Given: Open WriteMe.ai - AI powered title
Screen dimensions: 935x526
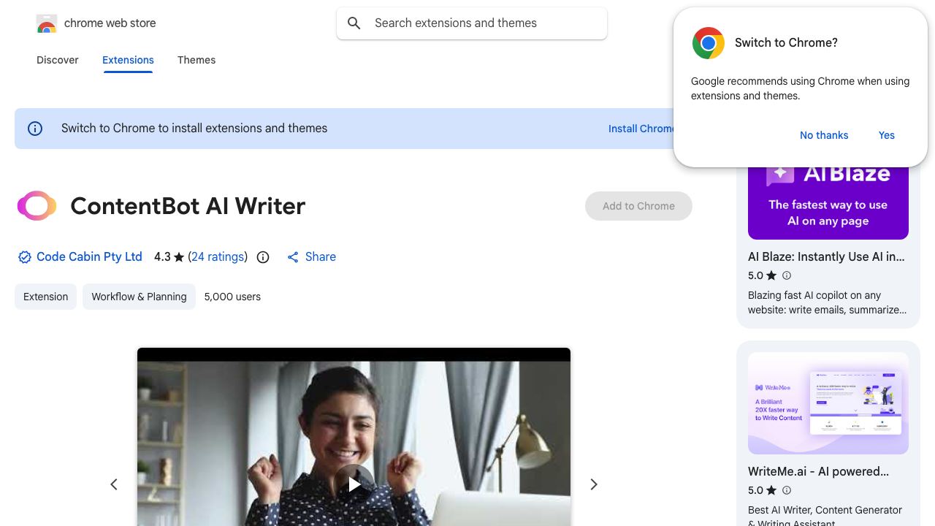Looking at the screenshot, I should pyautogui.click(x=818, y=471).
